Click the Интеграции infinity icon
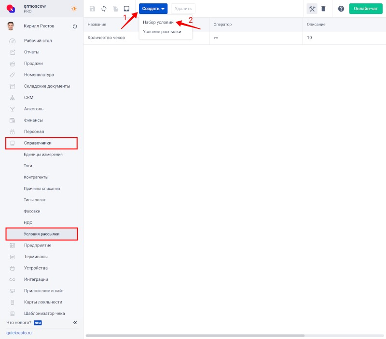This screenshot has height=339, width=386. click(13, 280)
